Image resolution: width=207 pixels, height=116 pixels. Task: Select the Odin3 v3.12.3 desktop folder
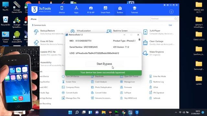(199, 36)
